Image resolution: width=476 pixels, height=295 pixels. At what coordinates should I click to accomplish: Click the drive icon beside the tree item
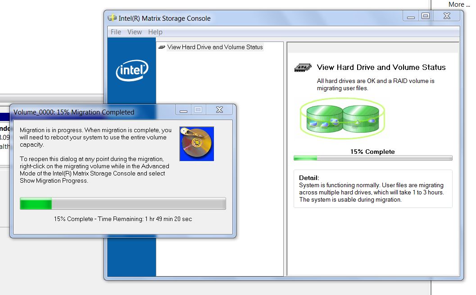[x=162, y=47]
